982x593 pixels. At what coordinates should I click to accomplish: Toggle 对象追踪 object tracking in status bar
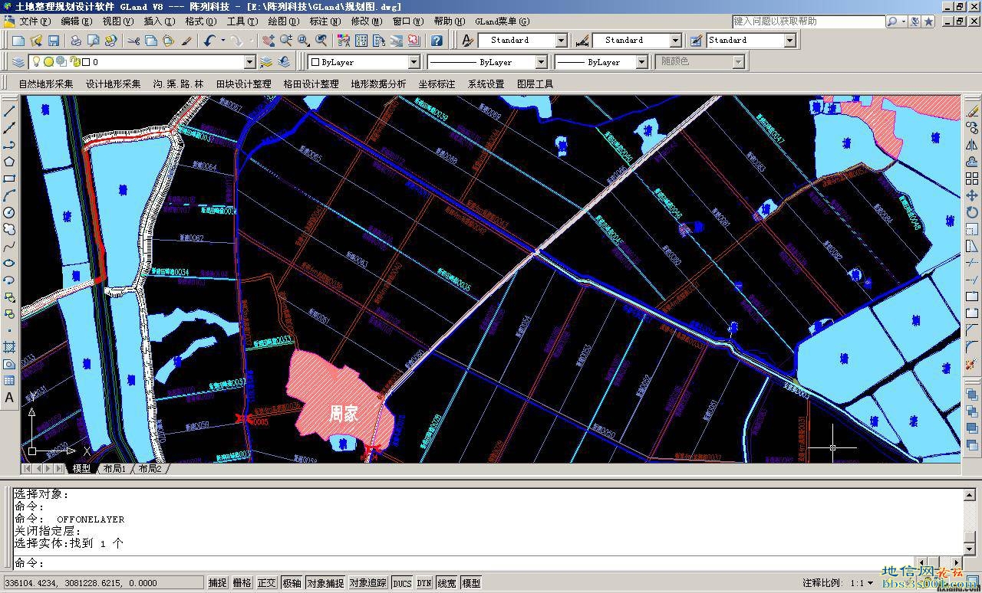[368, 583]
